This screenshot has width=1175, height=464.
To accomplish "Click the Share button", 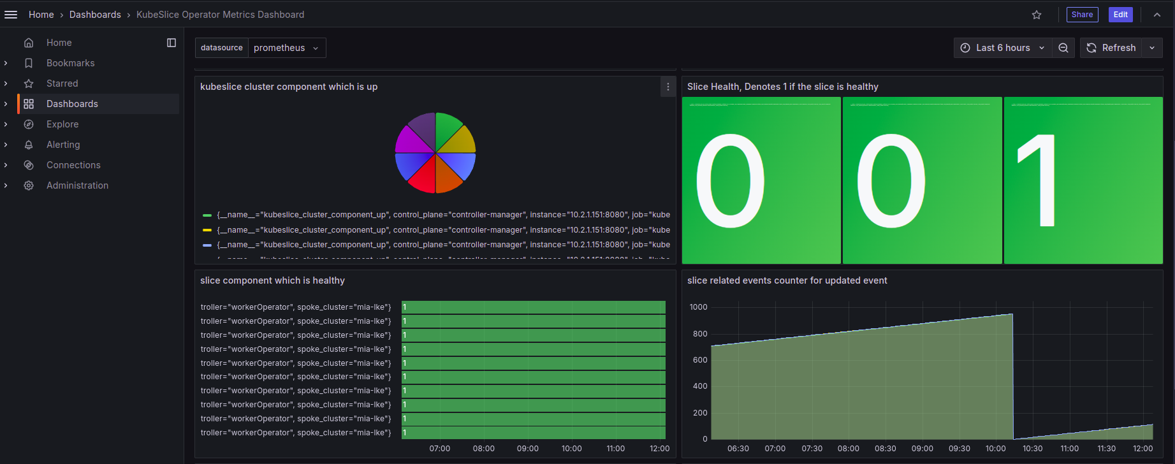I will pos(1082,15).
